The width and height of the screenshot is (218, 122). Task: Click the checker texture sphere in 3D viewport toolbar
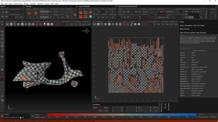click(26, 24)
